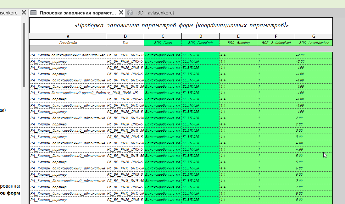Activate the Проверка заполнения парамет... tab

[x=78, y=13]
